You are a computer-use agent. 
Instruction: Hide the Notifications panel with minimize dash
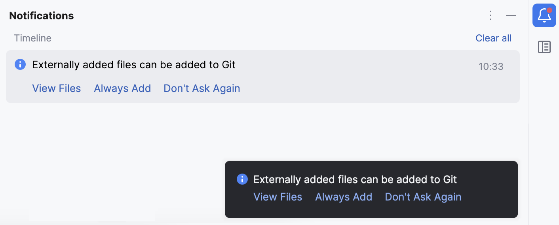511,15
